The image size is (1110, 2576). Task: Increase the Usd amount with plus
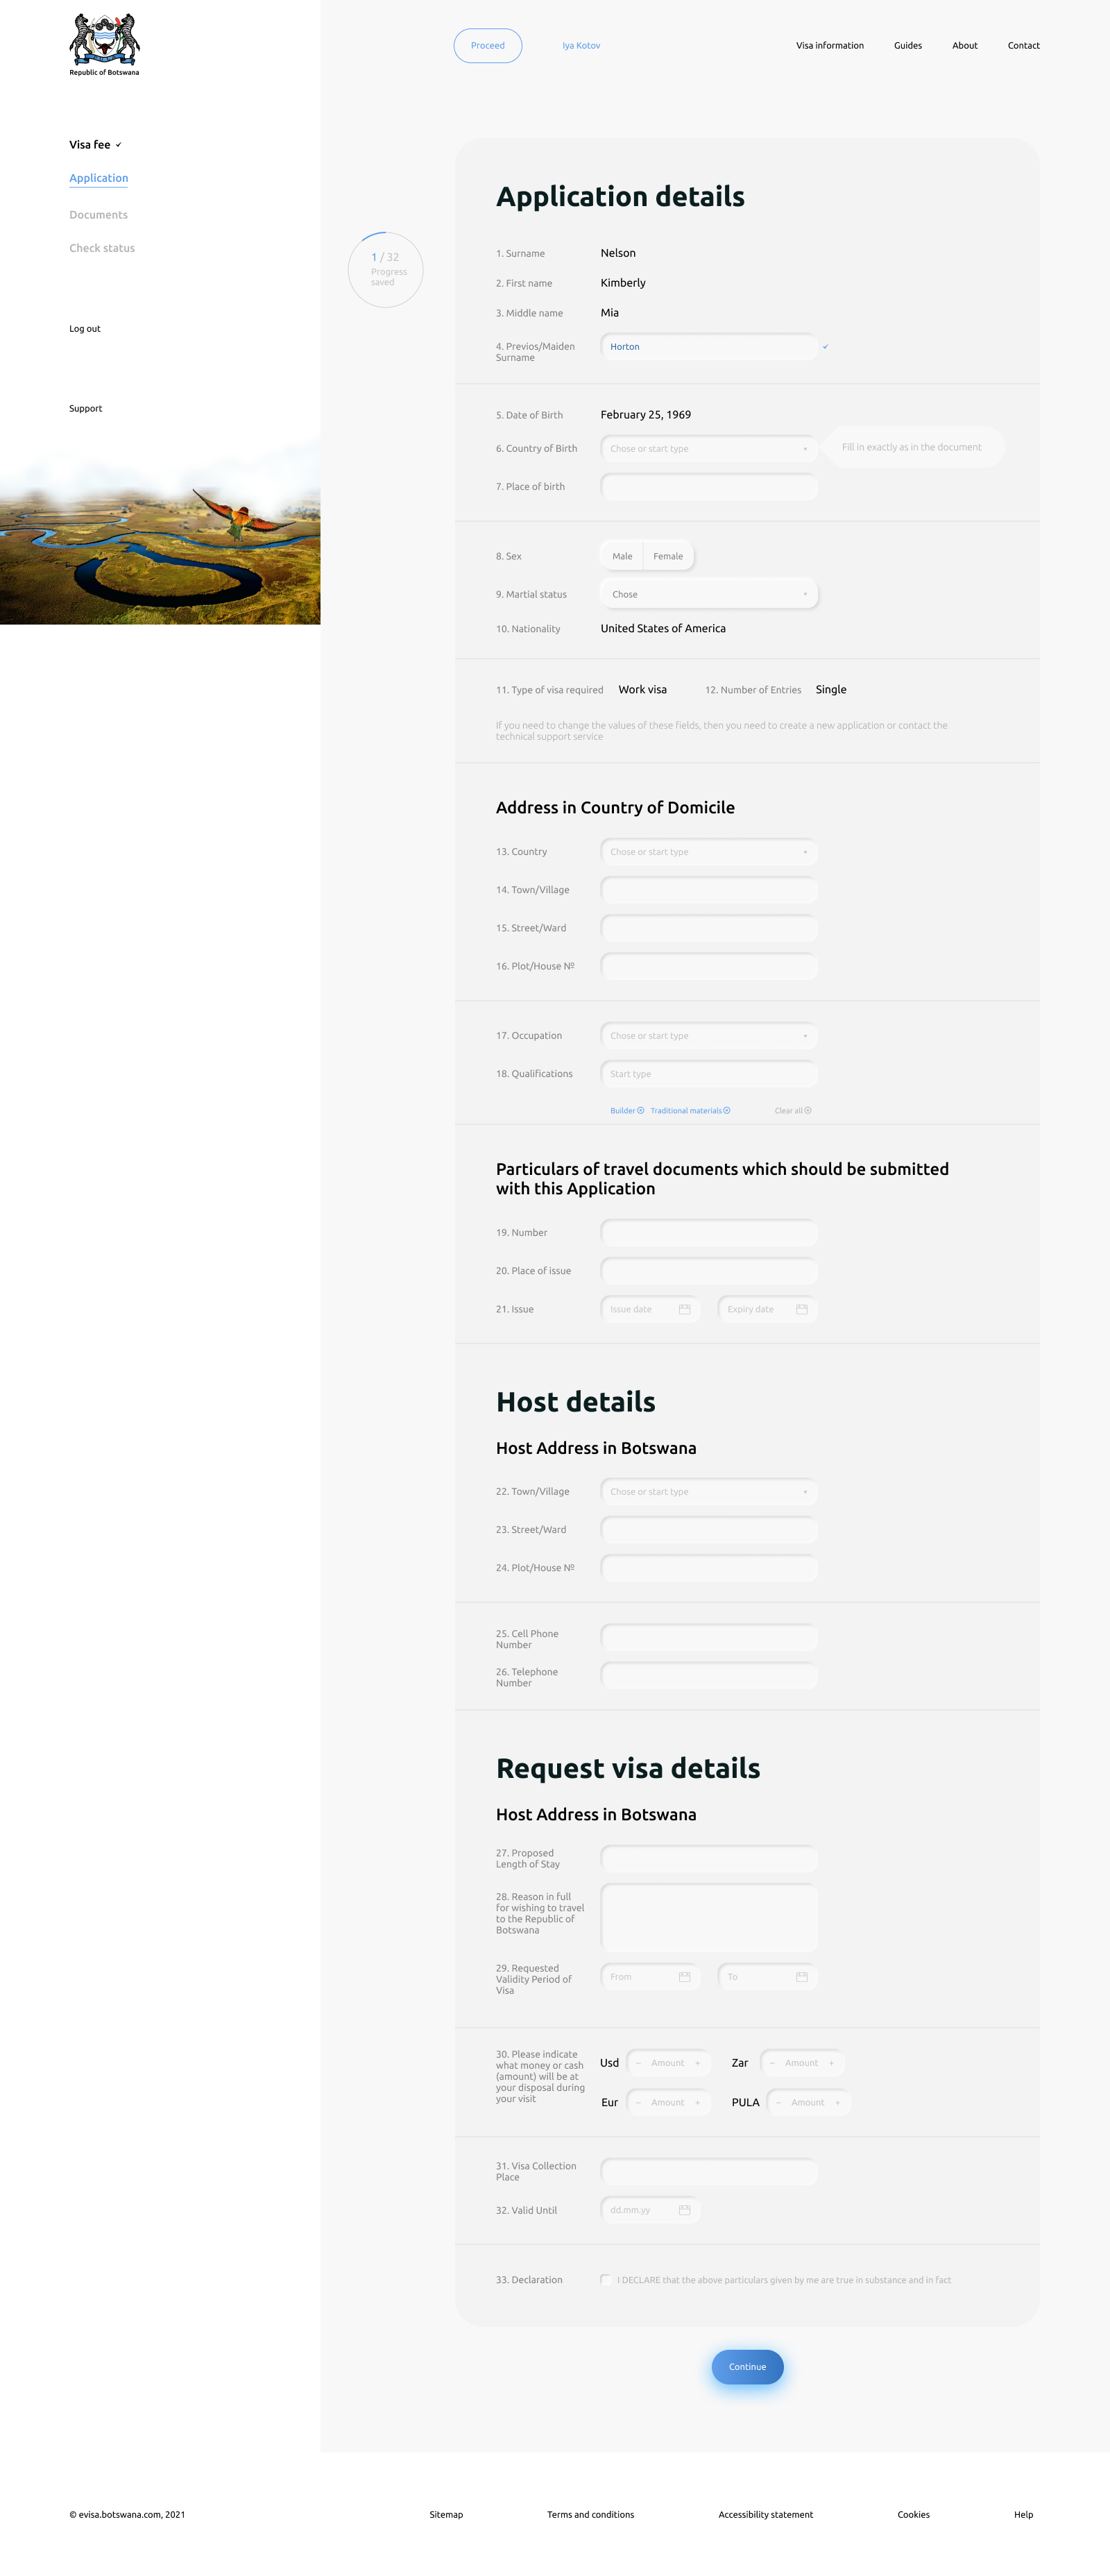(x=697, y=2063)
